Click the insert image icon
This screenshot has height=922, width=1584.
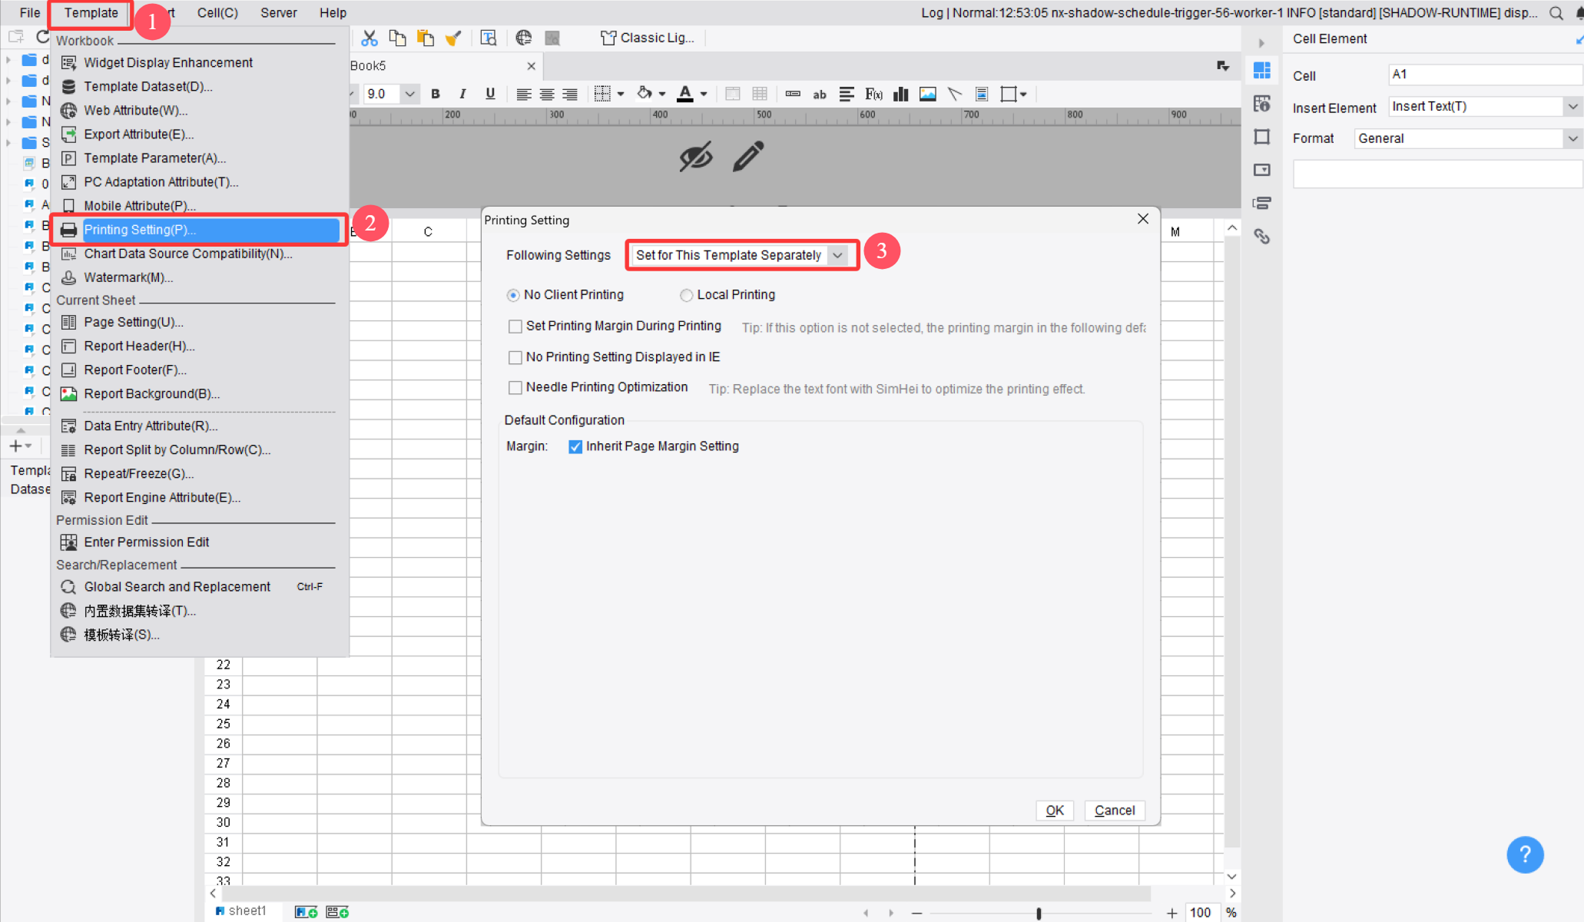(927, 94)
